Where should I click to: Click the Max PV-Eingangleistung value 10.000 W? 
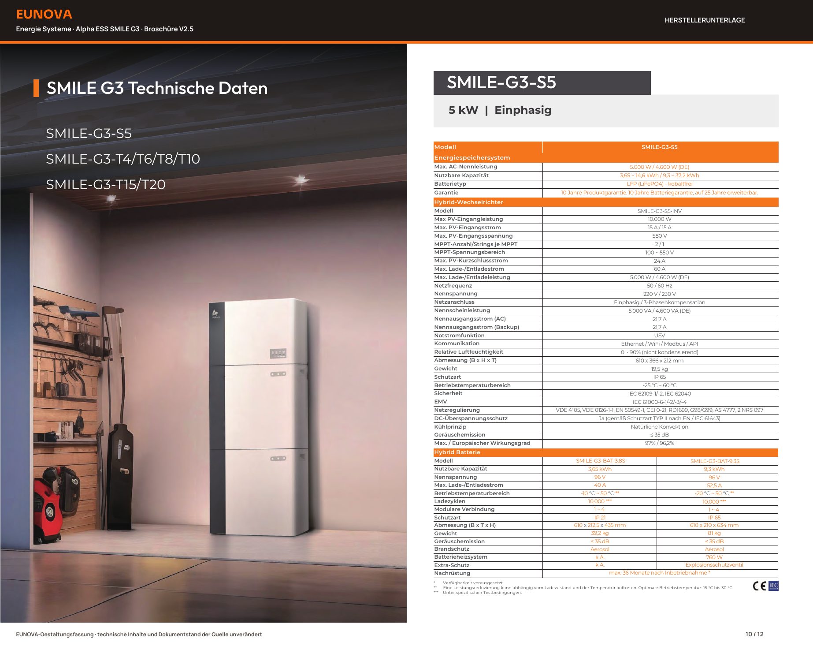point(659,219)
